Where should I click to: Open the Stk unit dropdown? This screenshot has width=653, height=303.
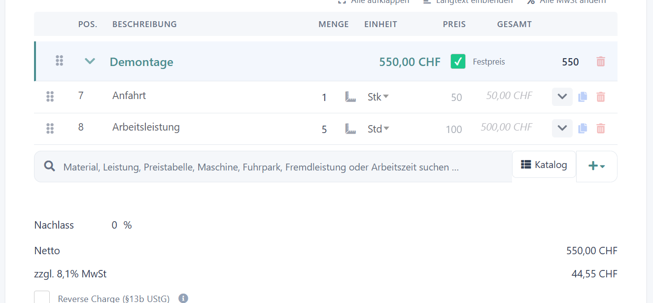coord(378,97)
